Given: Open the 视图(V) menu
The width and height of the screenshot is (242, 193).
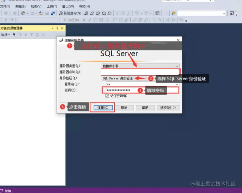Looking at the screenshot, I should click(x=36, y=6).
